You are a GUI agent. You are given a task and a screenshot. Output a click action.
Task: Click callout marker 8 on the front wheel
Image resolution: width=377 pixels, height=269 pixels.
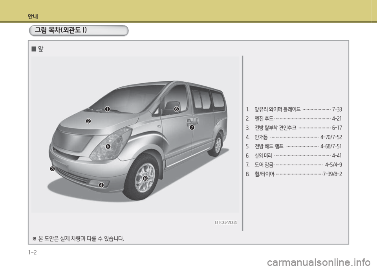[x=145, y=178]
